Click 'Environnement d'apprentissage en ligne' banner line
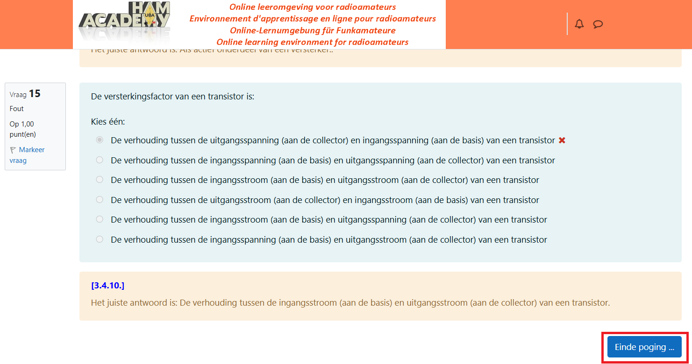Screen dimensions: 692x364 click(x=313, y=19)
